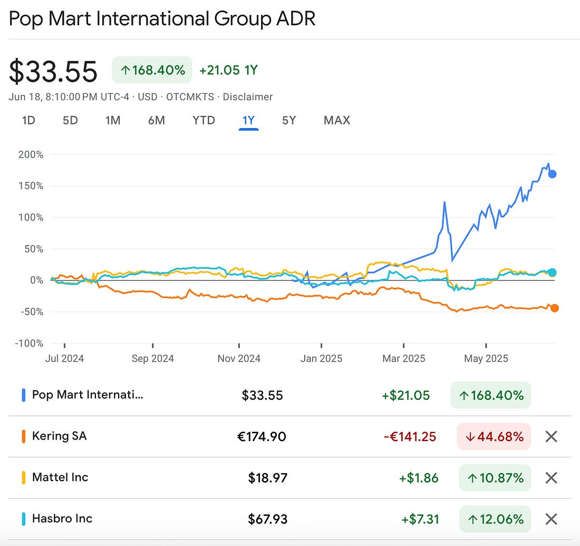Click the blue Pop Mart endpoint dot on chart
This screenshot has height=546, width=580.
click(x=552, y=174)
